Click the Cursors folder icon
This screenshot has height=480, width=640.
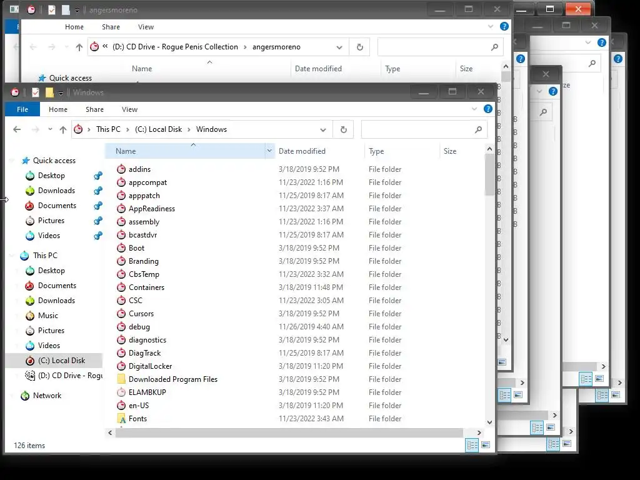click(121, 314)
